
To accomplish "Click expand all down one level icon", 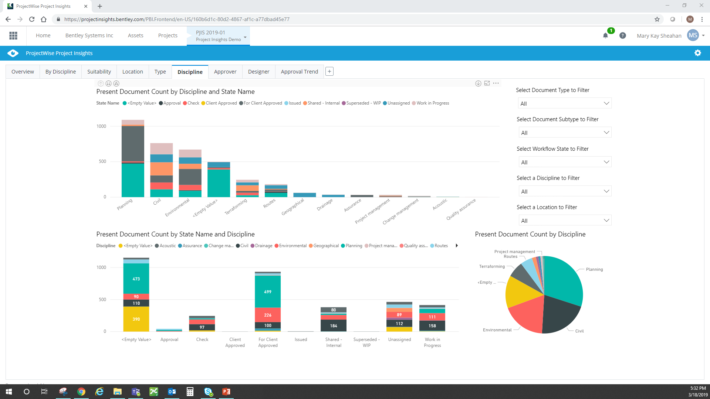I will 116,83.
